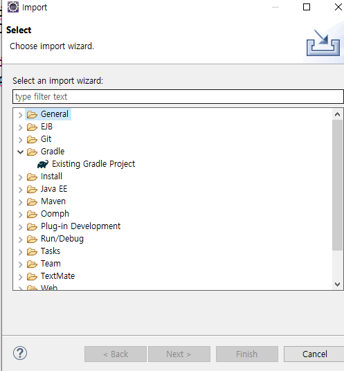Select the Run/Debug row label
The width and height of the screenshot is (344, 371).
click(x=62, y=239)
